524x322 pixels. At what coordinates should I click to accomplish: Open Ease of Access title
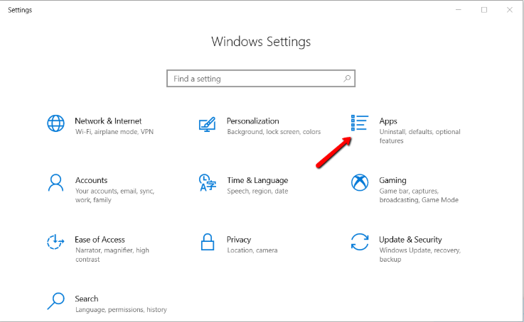point(100,240)
